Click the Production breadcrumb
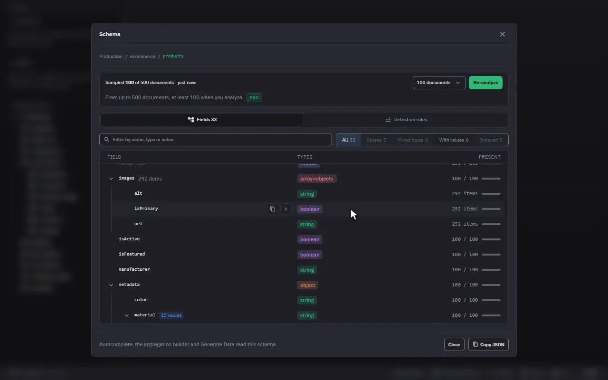Screen dimensions: 608x380 pyautogui.click(x=111, y=57)
